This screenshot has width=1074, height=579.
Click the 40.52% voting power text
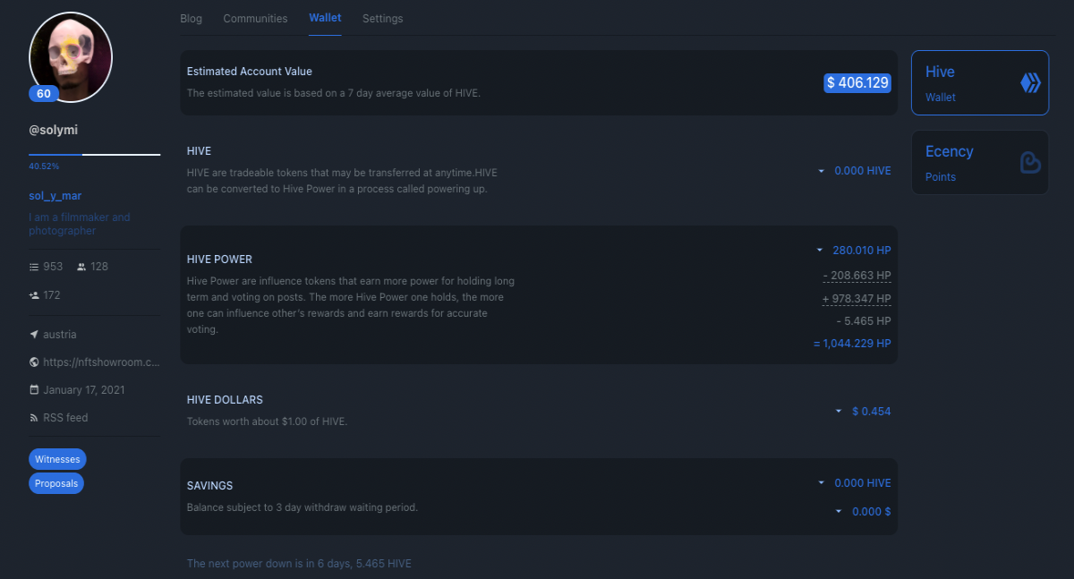click(x=44, y=166)
